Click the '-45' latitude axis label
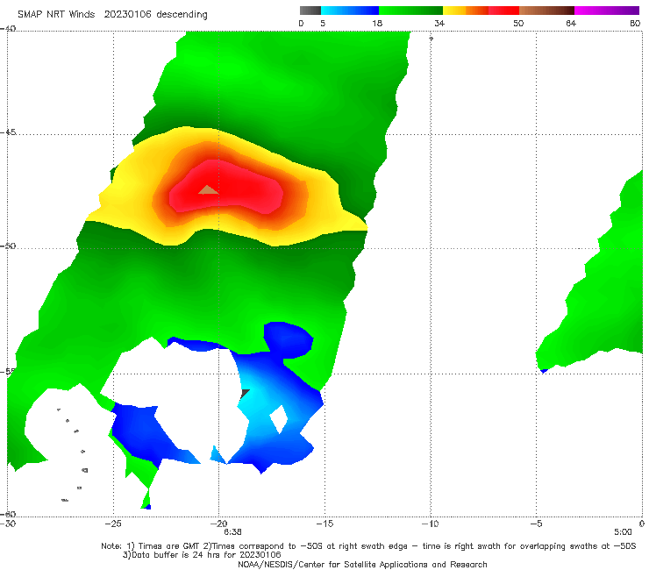This screenshot has width=649, height=570. point(8,132)
